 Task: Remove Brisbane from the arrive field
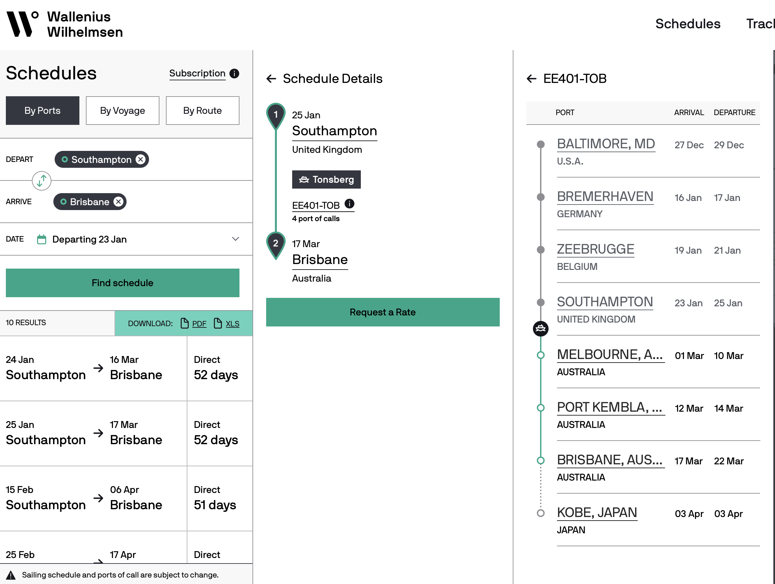(x=118, y=202)
